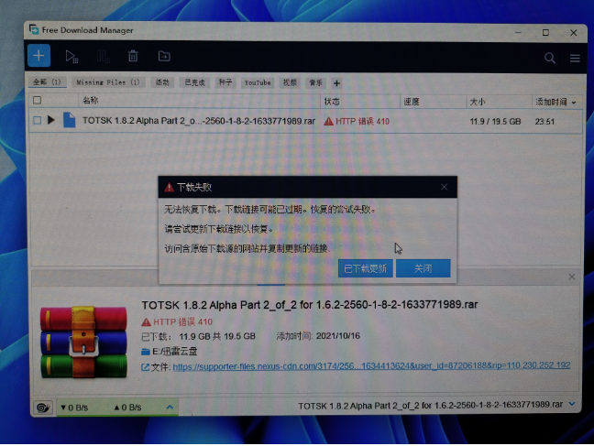
Task: Switch to the 视频 tab
Action: (x=290, y=82)
